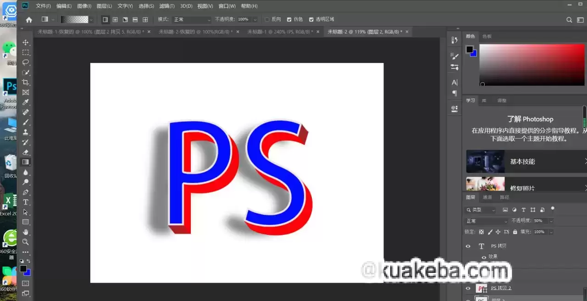Click the lock all layer icon
The width and height of the screenshot is (587, 301).
pyautogui.click(x=515, y=232)
